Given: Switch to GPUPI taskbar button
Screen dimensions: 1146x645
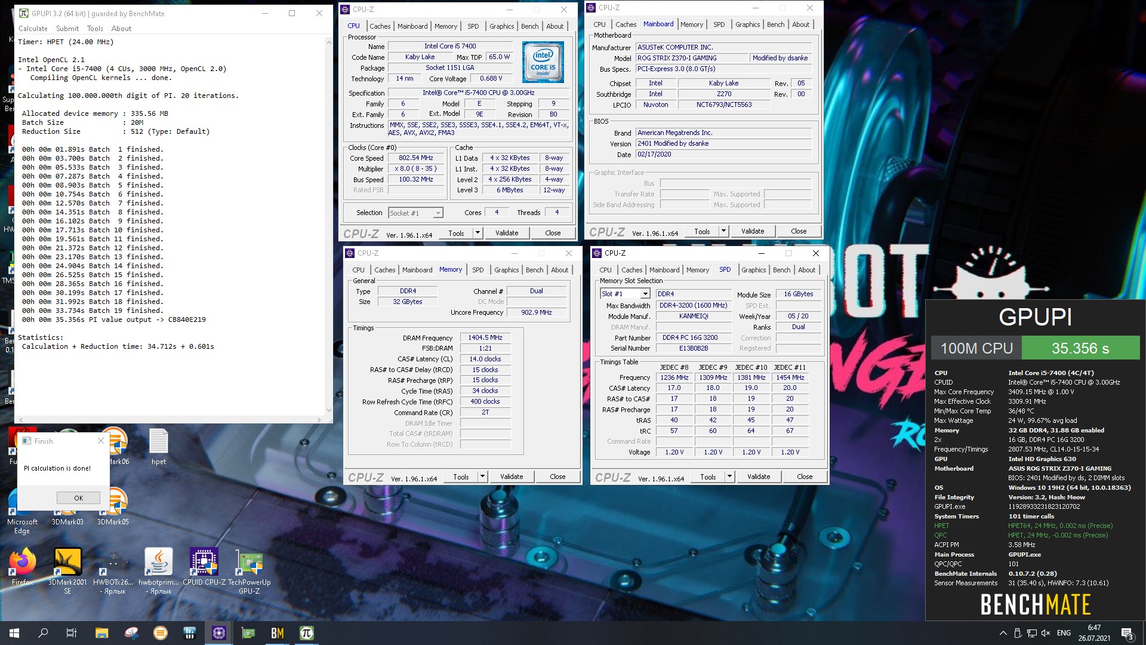Looking at the screenshot, I should (x=307, y=633).
